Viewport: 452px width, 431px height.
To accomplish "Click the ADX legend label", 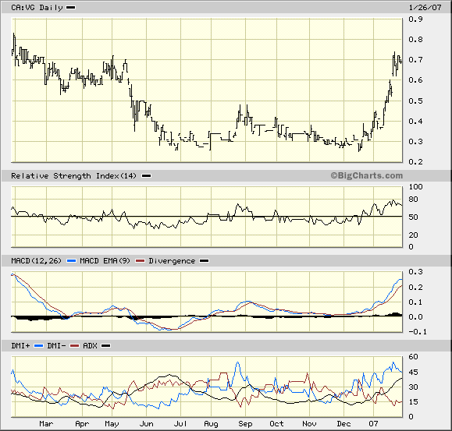I will pos(90,346).
